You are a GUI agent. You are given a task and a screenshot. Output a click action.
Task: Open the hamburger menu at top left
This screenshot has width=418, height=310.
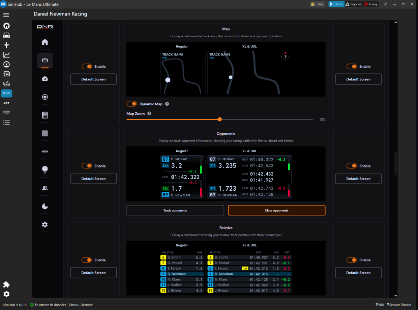(6, 15)
